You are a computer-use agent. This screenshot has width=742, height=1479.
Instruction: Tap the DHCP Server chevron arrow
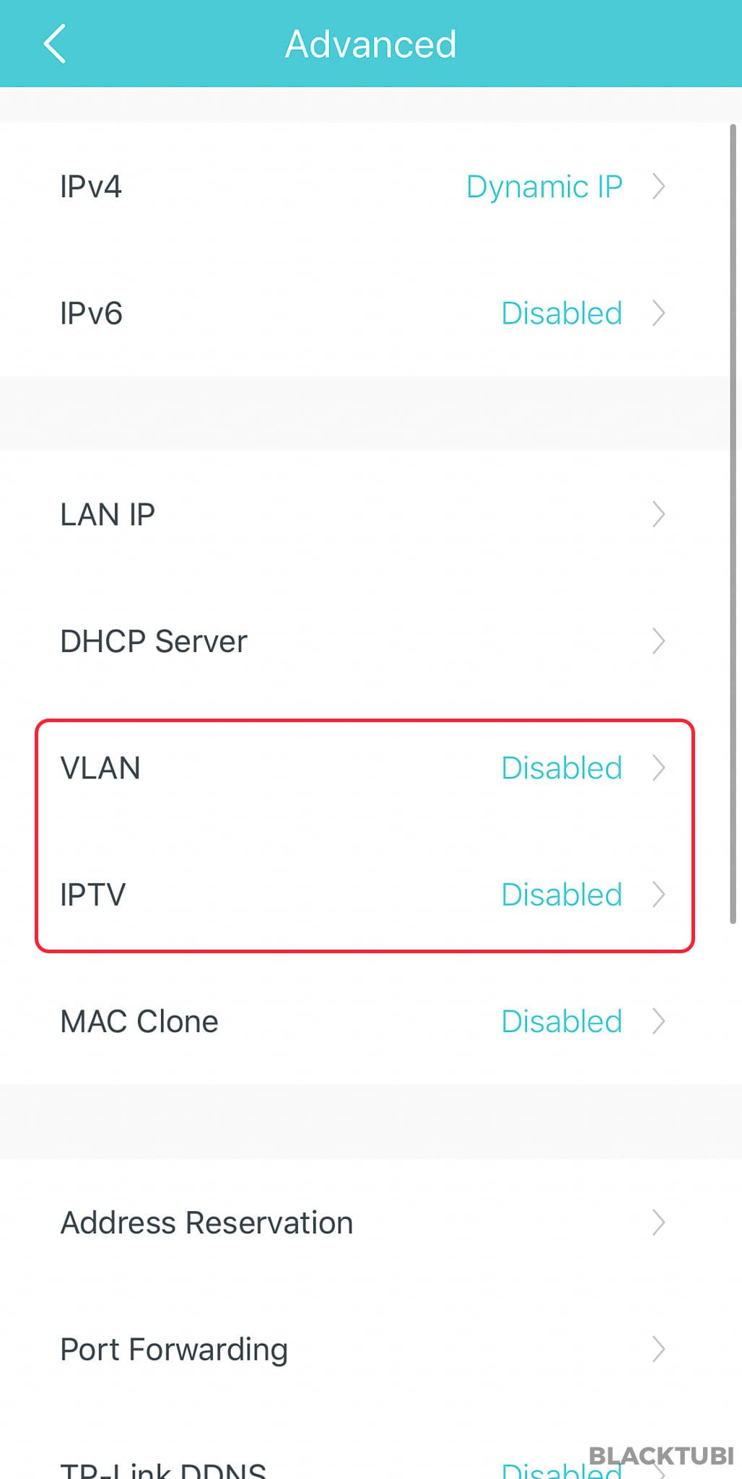point(658,641)
